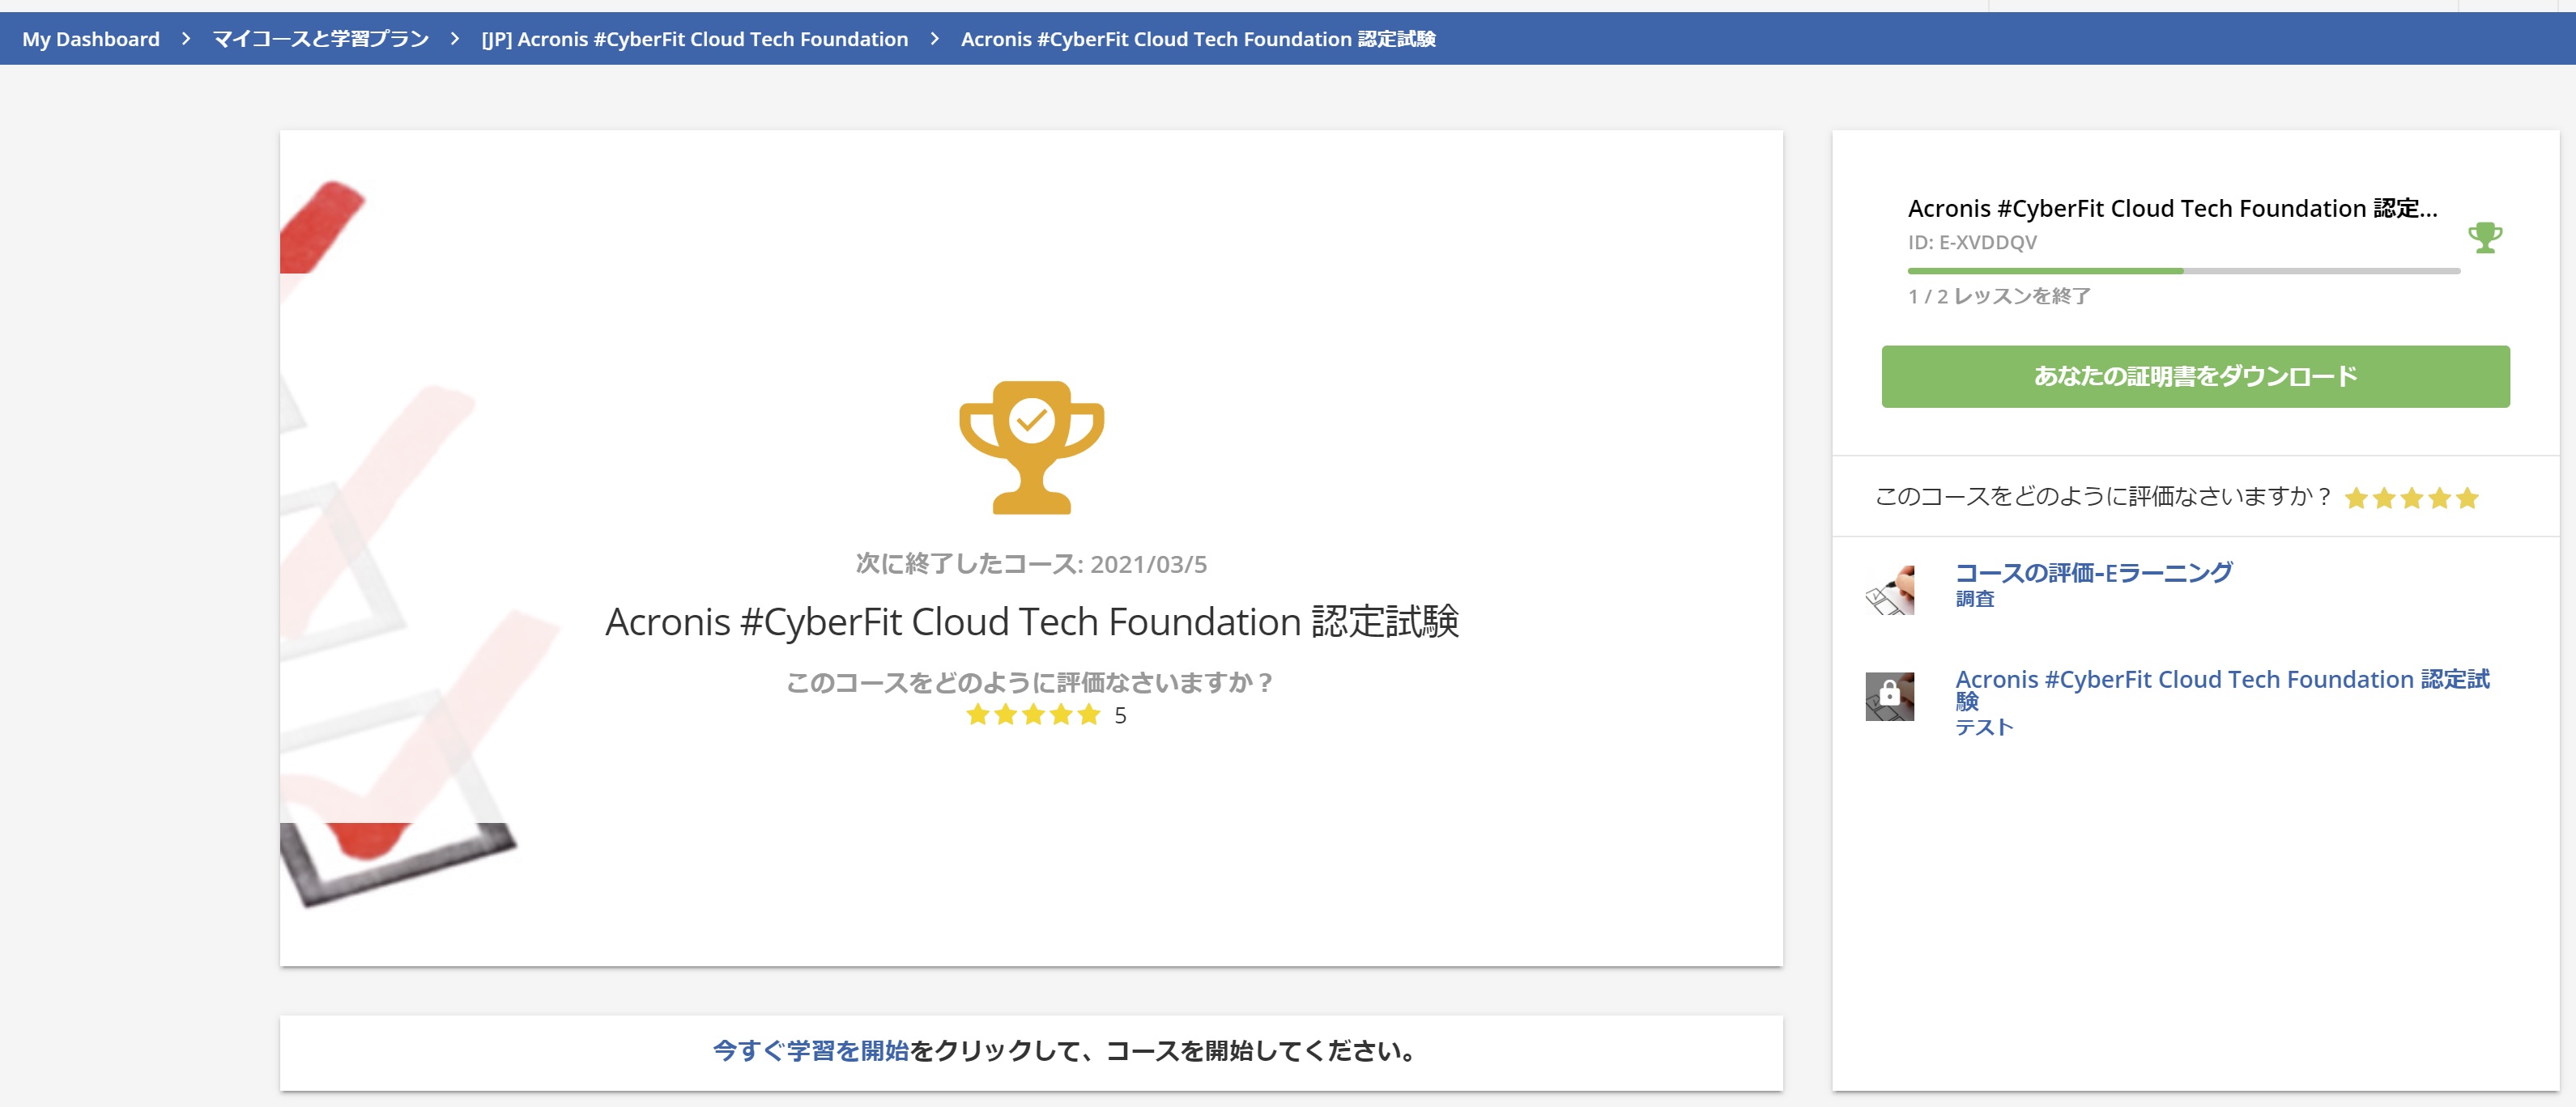Click the green trophy icon in sidebar
Image resolution: width=2576 pixels, height=1107 pixels.
point(2484,238)
